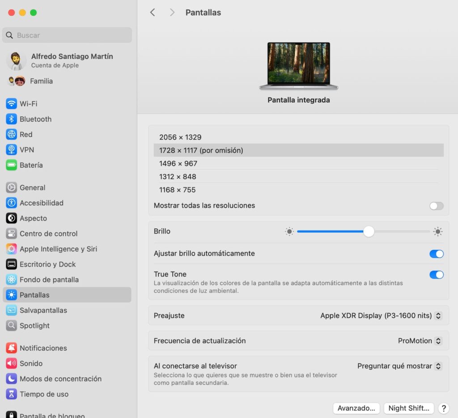Image resolution: width=458 pixels, height=418 pixels.
Task: Click Apple Intelligence y Siri icon
Action: pyautogui.click(x=11, y=249)
